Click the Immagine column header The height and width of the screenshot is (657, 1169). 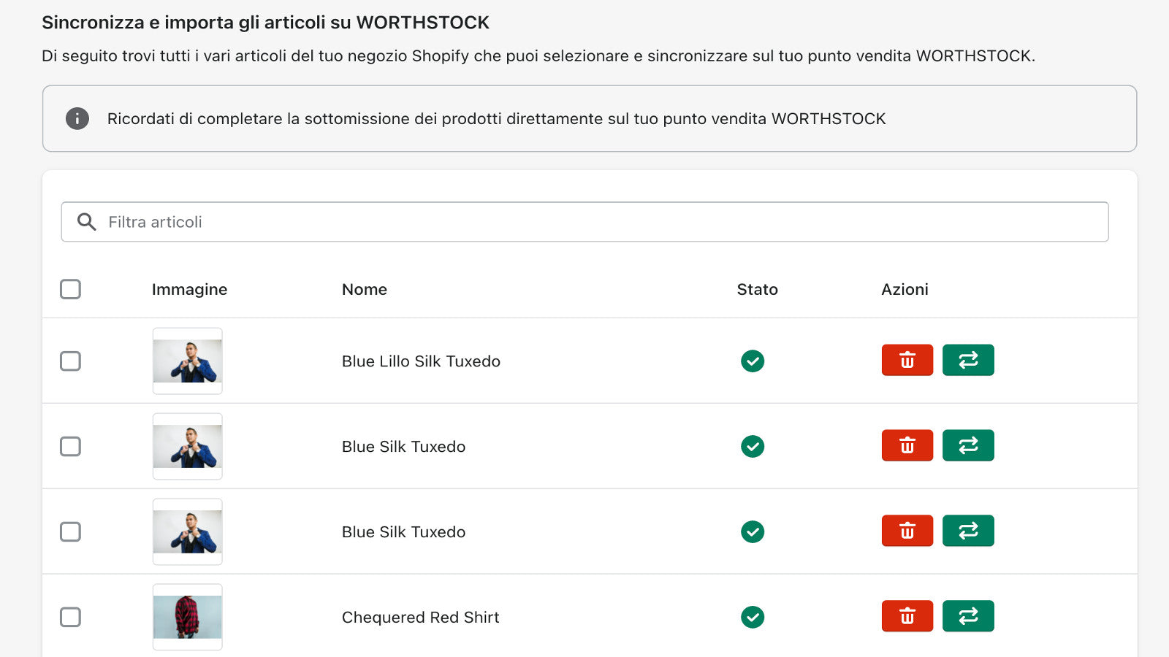pyautogui.click(x=189, y=289)
